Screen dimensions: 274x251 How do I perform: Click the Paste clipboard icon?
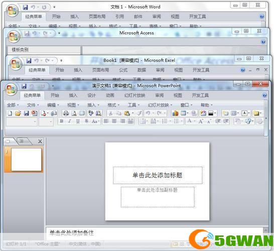click(127, 113)
